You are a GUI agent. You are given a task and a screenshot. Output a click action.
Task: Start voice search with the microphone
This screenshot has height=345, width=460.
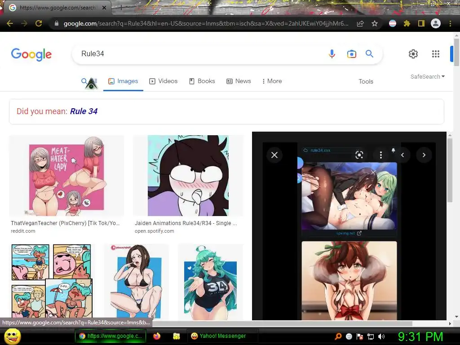pos(332,54)
